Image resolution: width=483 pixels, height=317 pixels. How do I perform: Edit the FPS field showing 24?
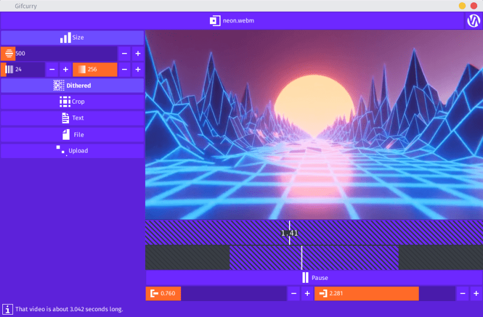coord(23,70)
